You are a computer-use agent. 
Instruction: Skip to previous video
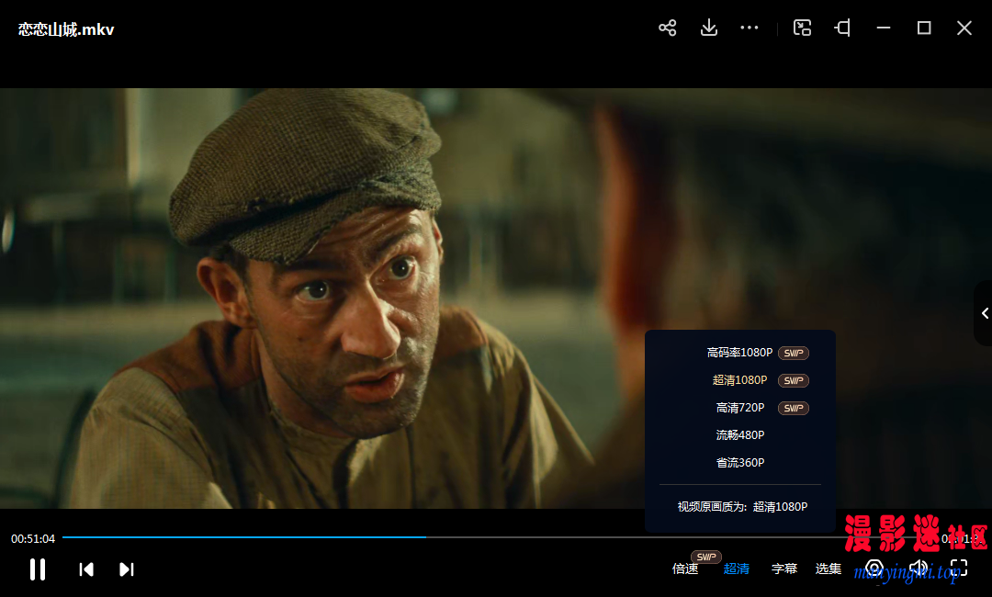(86, 569)
